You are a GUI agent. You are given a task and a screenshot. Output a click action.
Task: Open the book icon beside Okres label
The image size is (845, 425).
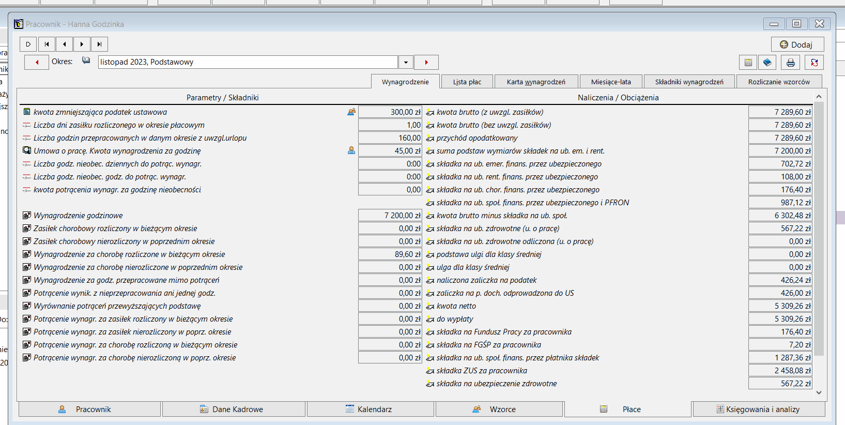(x=86, y=61)
